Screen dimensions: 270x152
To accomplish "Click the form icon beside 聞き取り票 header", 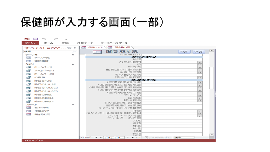I will [x=97, y=52].
